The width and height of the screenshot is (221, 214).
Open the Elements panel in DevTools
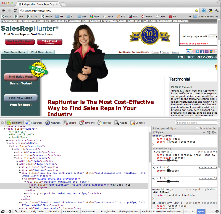[x=15, y=123]
